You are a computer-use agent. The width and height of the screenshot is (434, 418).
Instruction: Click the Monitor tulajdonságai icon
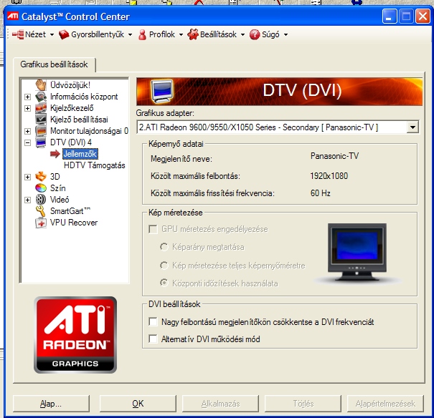click(x=41, y=131)
